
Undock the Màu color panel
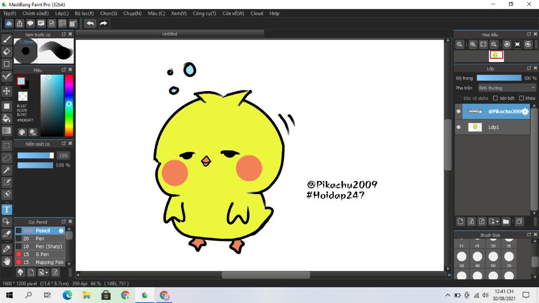click(64, 69)
